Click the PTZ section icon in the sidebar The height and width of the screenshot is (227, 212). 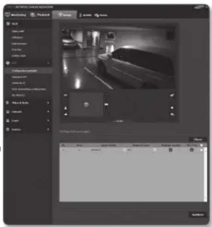[x=8, y=63]
